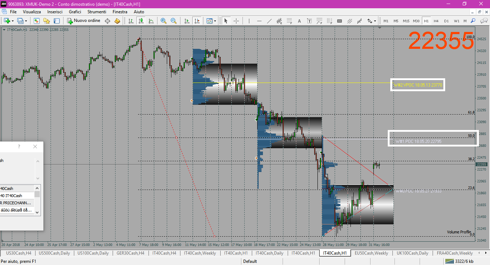Open the new chart toolbar icon
This screenshot has width=490, height=265.
click(7, 21)
